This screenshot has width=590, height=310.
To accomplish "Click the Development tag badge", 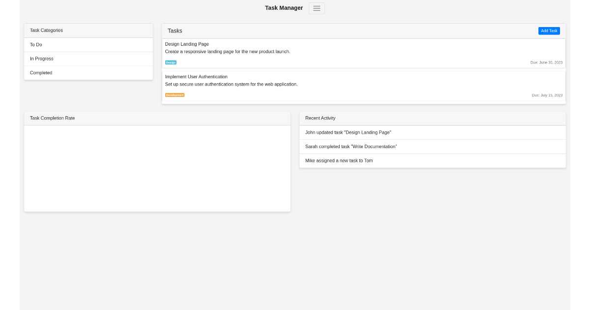I will (175, 95).
